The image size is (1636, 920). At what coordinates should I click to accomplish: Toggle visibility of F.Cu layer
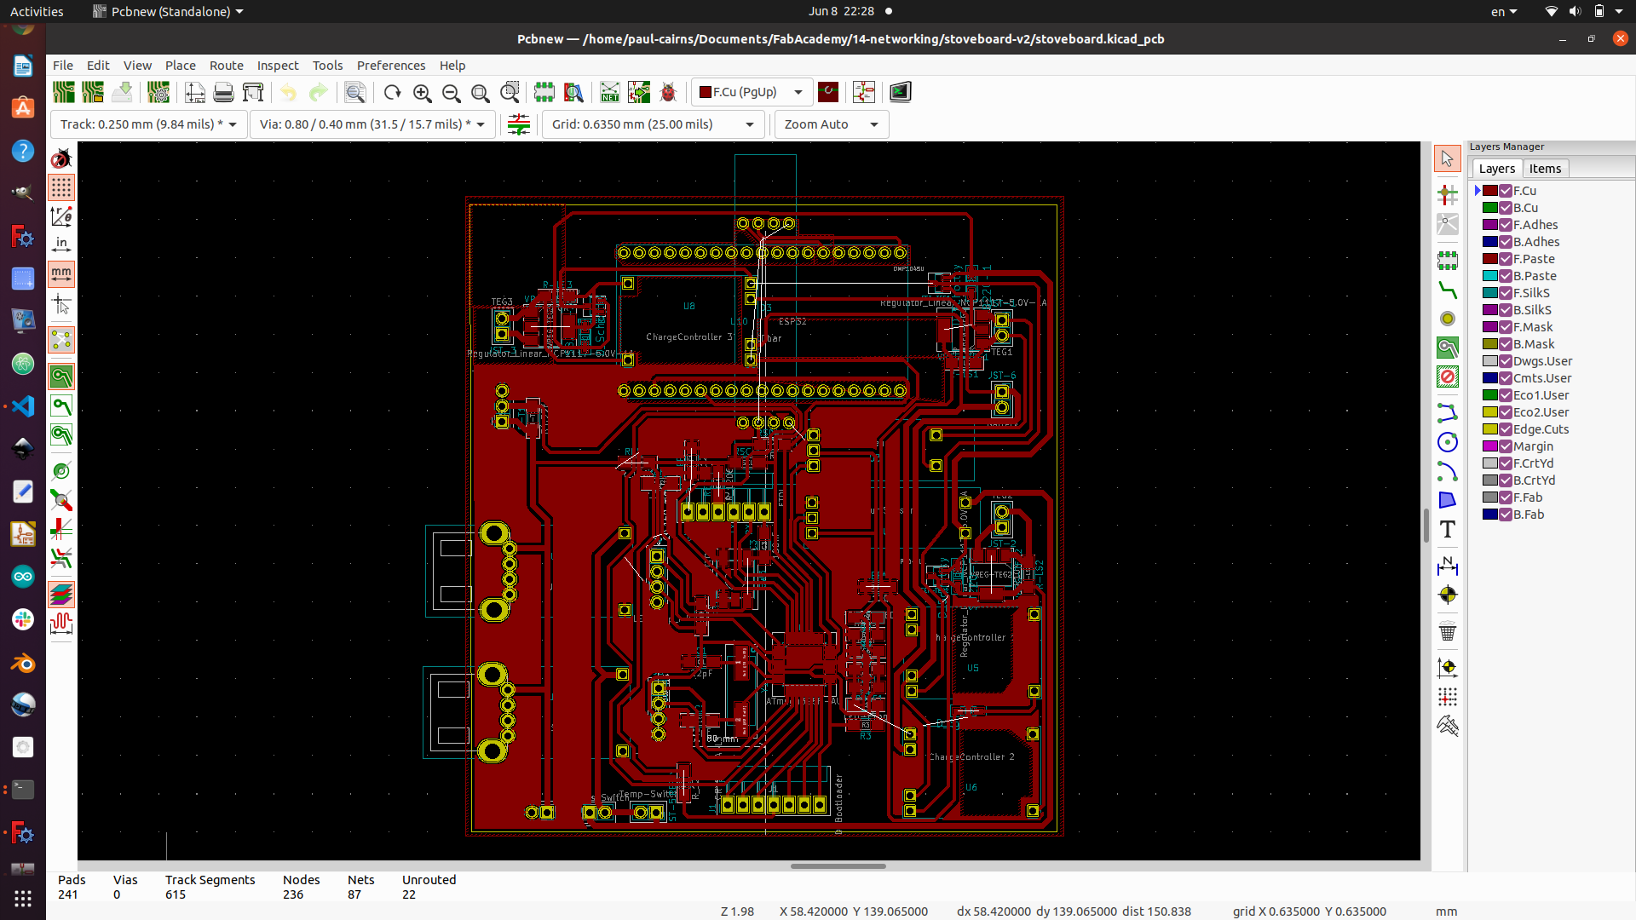(x=1506, y=191)
